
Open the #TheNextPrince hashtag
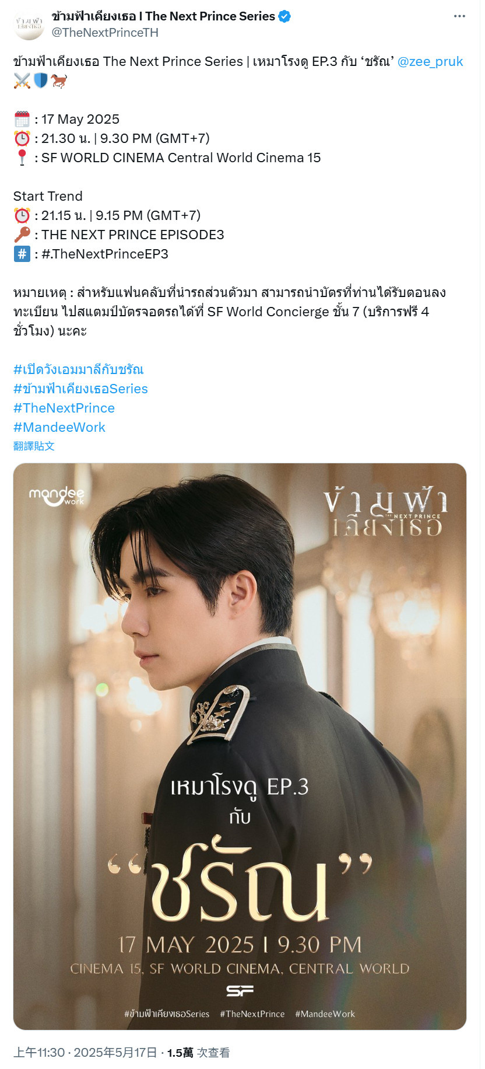[x=64, y=408]
